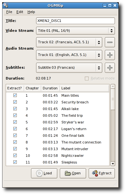126x195 pixels.
Task: Click the duration value 00:02:58
Action: pyautogui.click(x=50, y=156)
